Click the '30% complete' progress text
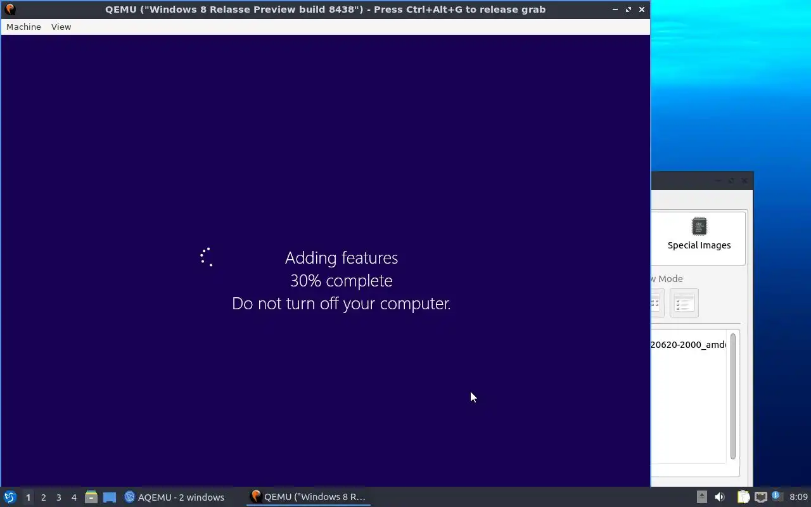Image resolution: width=811 pixels, height=507 pixels. point(342,281)
